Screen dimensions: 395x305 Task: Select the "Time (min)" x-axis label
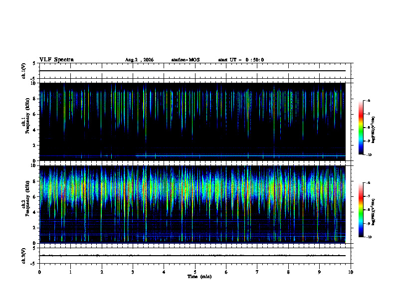pos(199,277)
